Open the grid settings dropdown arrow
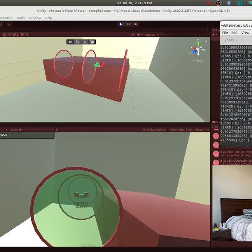Viewport: 252px width, 252px height. pos(27,34)
